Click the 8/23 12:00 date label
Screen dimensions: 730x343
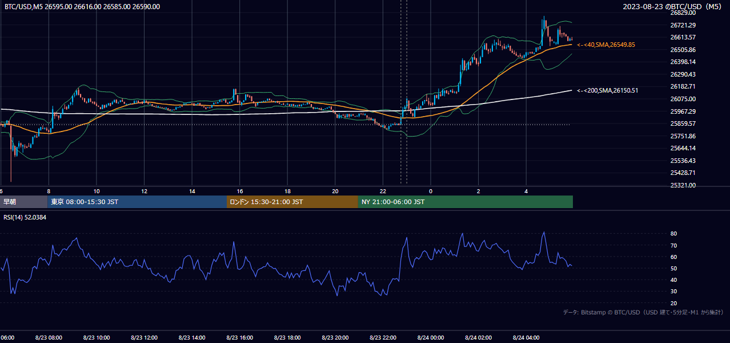pyautogui.click(x=144, y=338)
